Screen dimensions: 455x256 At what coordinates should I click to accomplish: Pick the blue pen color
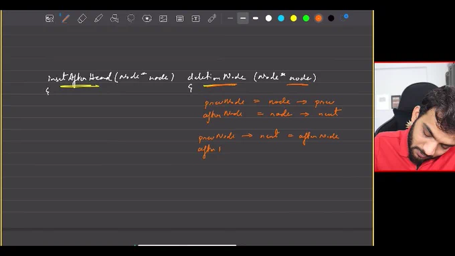click(281, 18)
